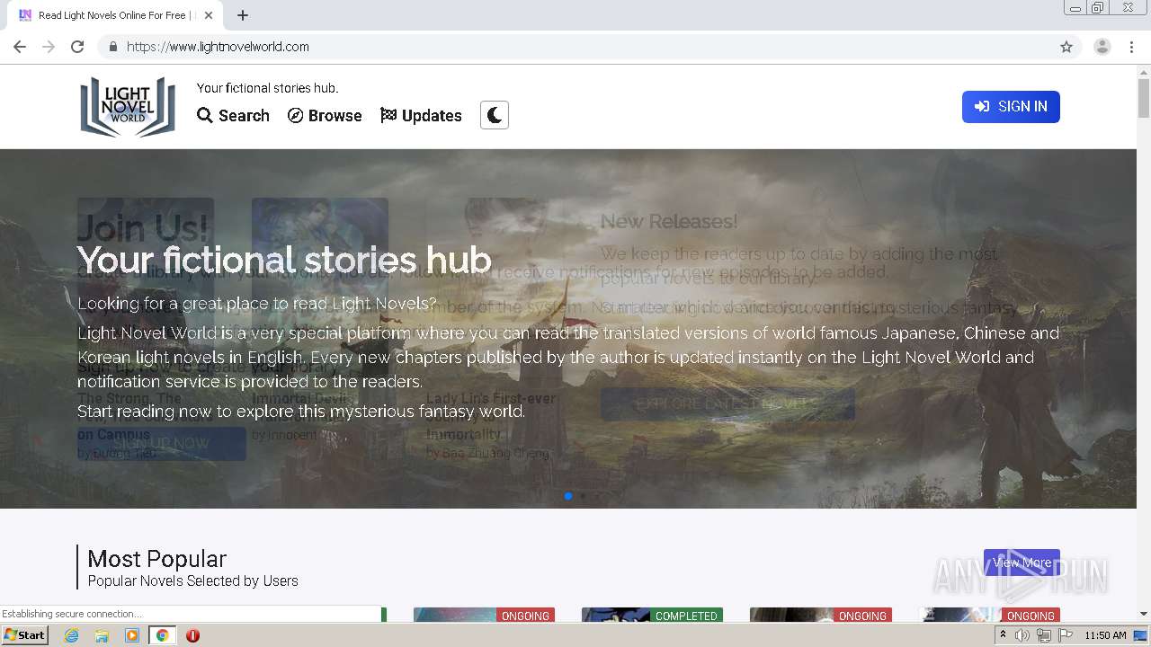Switch to Chrome in the taskbar
The image size is (1151, 647).
tap(162, 635)
